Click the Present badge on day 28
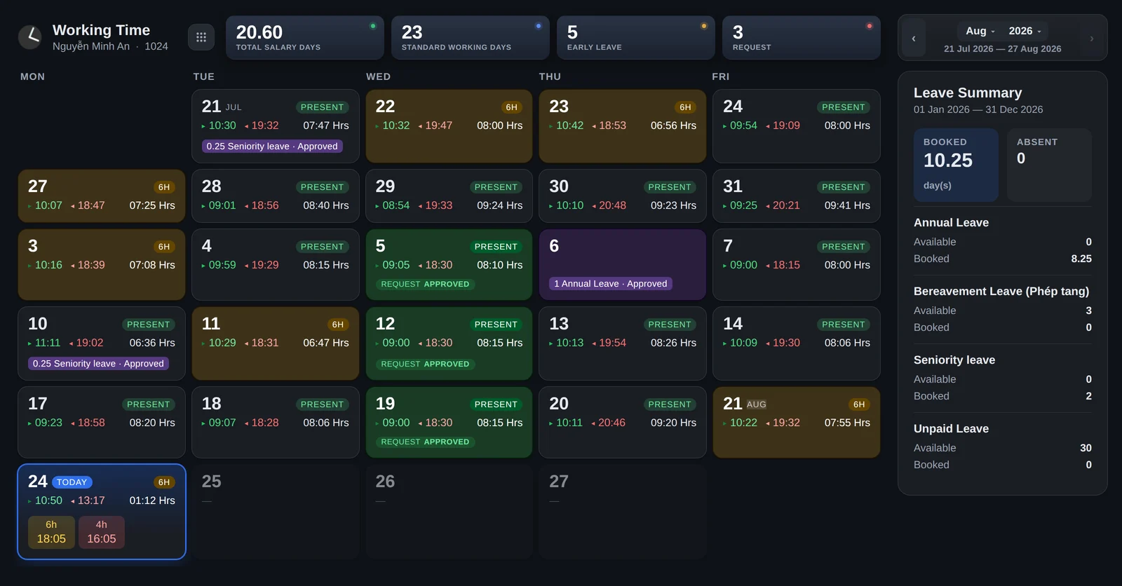The image size is (1122, 586). pos(322,187)
